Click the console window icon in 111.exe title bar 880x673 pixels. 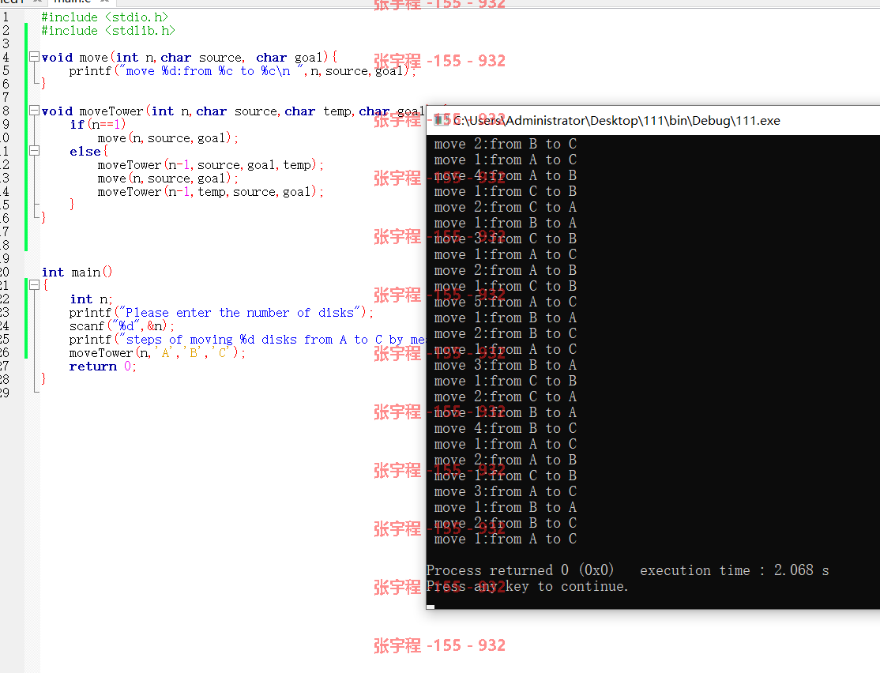click(442, 119)
